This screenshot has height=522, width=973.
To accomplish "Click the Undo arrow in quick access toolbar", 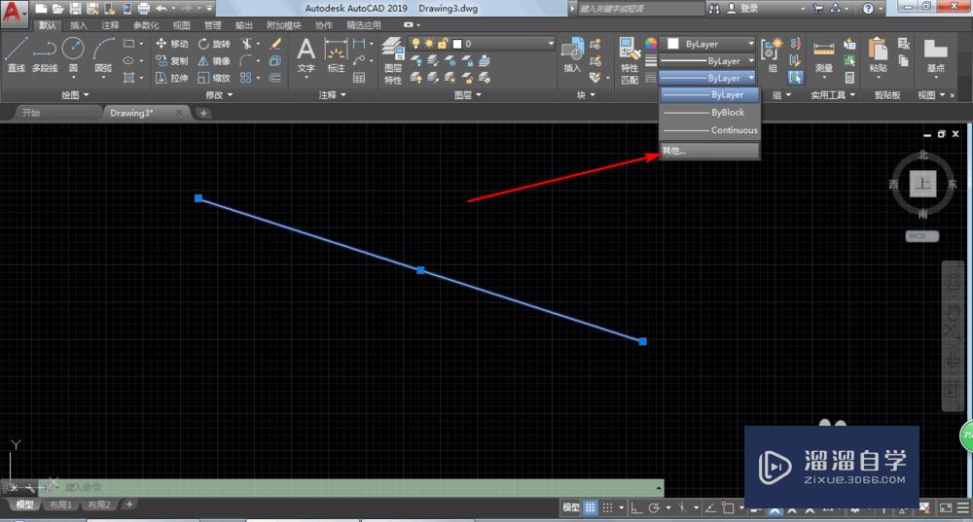I will (x=162, y=8).
